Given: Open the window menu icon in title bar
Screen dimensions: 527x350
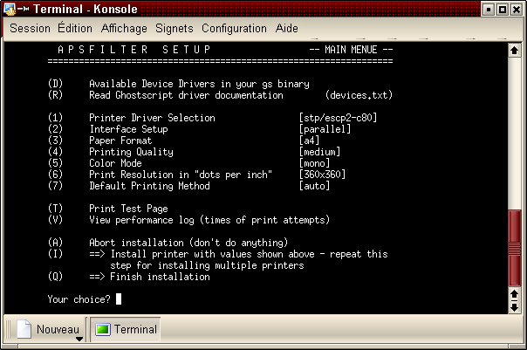Looking at the screenshot, I should (x=9, y=9).
